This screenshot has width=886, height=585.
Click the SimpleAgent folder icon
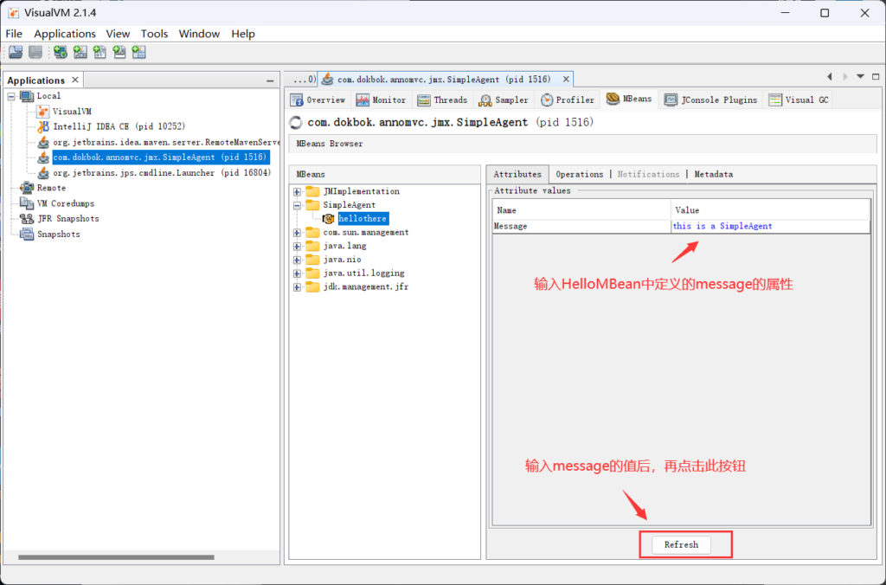pos(312,204)
